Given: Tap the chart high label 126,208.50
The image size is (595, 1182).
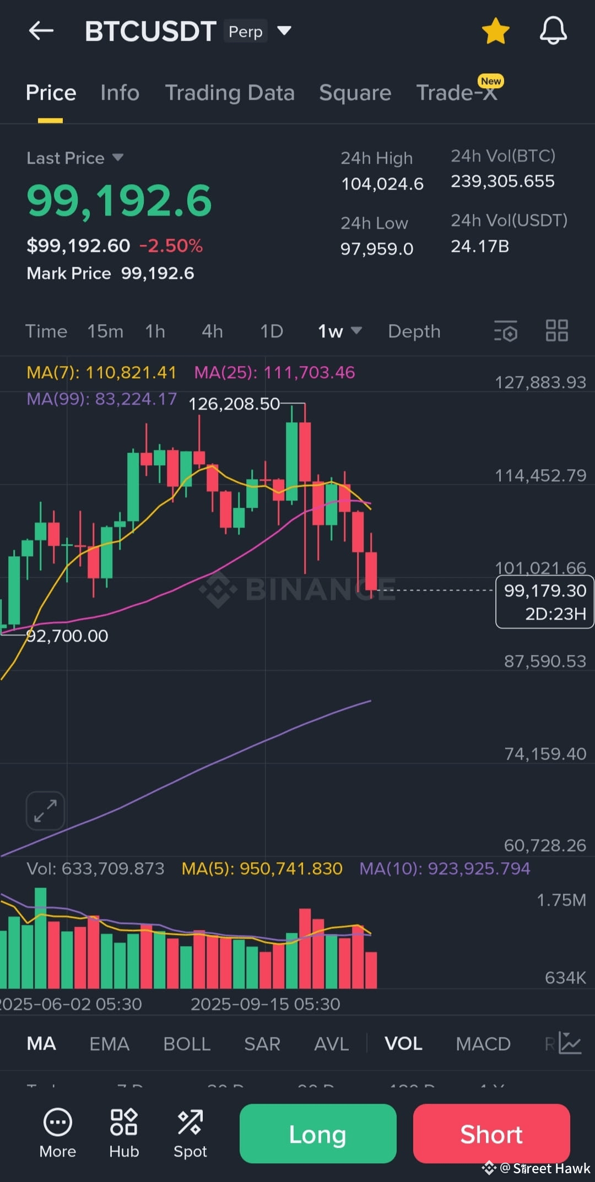Looking at the screenshot, I should [234, 404].
